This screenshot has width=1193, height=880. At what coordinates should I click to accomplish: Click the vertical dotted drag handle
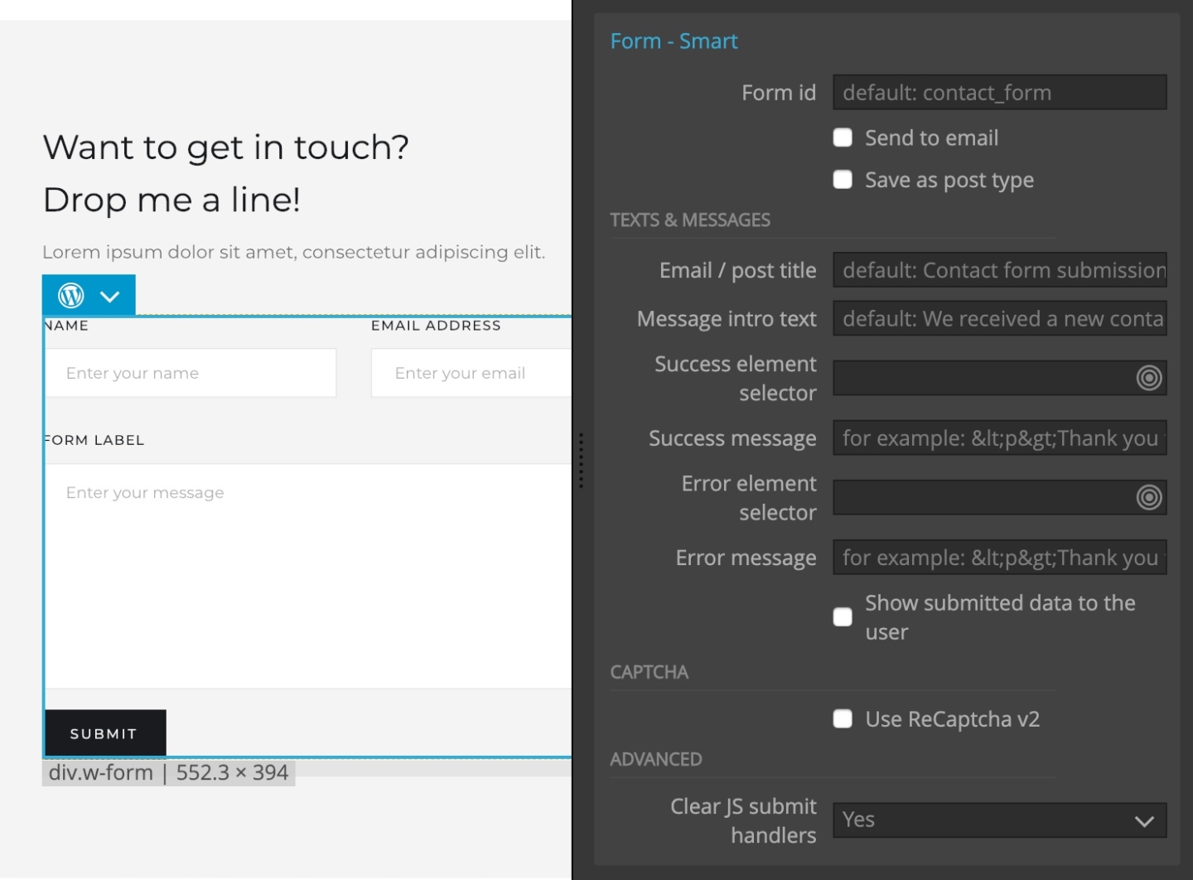tap(582, 462)
